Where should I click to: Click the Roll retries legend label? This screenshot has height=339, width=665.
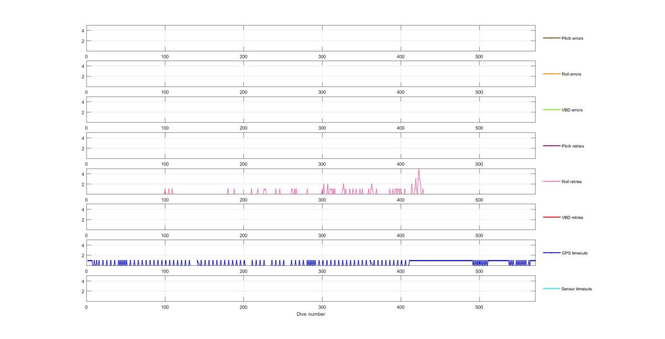(571, 181)
